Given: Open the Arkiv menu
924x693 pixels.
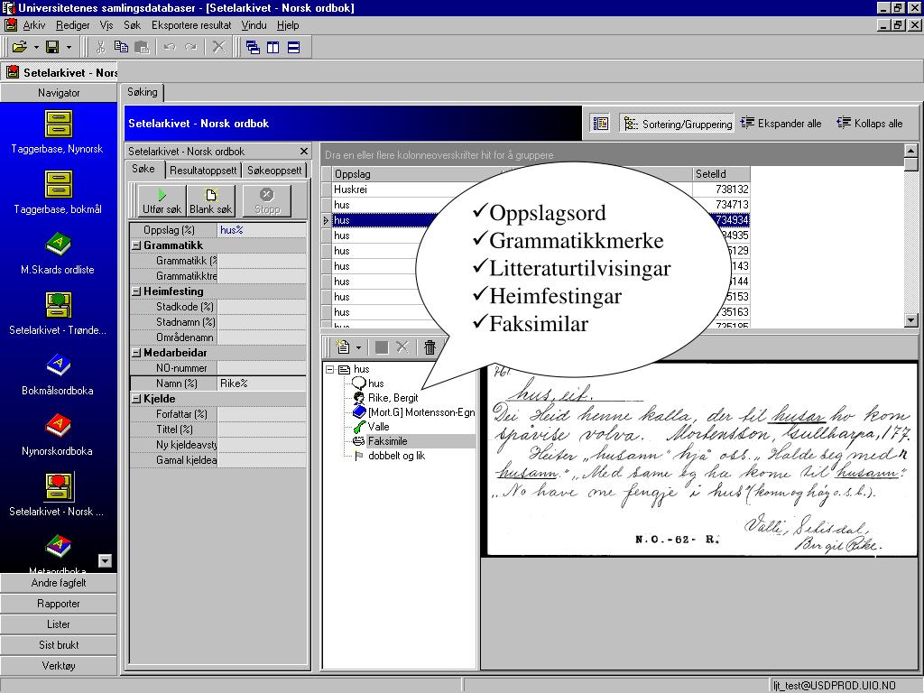Looking at the screenshot, I should [34, 25].
